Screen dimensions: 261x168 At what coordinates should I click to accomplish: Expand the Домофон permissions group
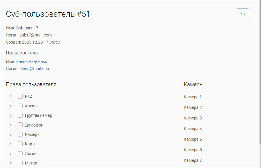[10, 125]
